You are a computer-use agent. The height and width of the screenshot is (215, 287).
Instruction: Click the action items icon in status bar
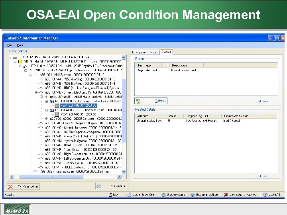coord(163,195)
